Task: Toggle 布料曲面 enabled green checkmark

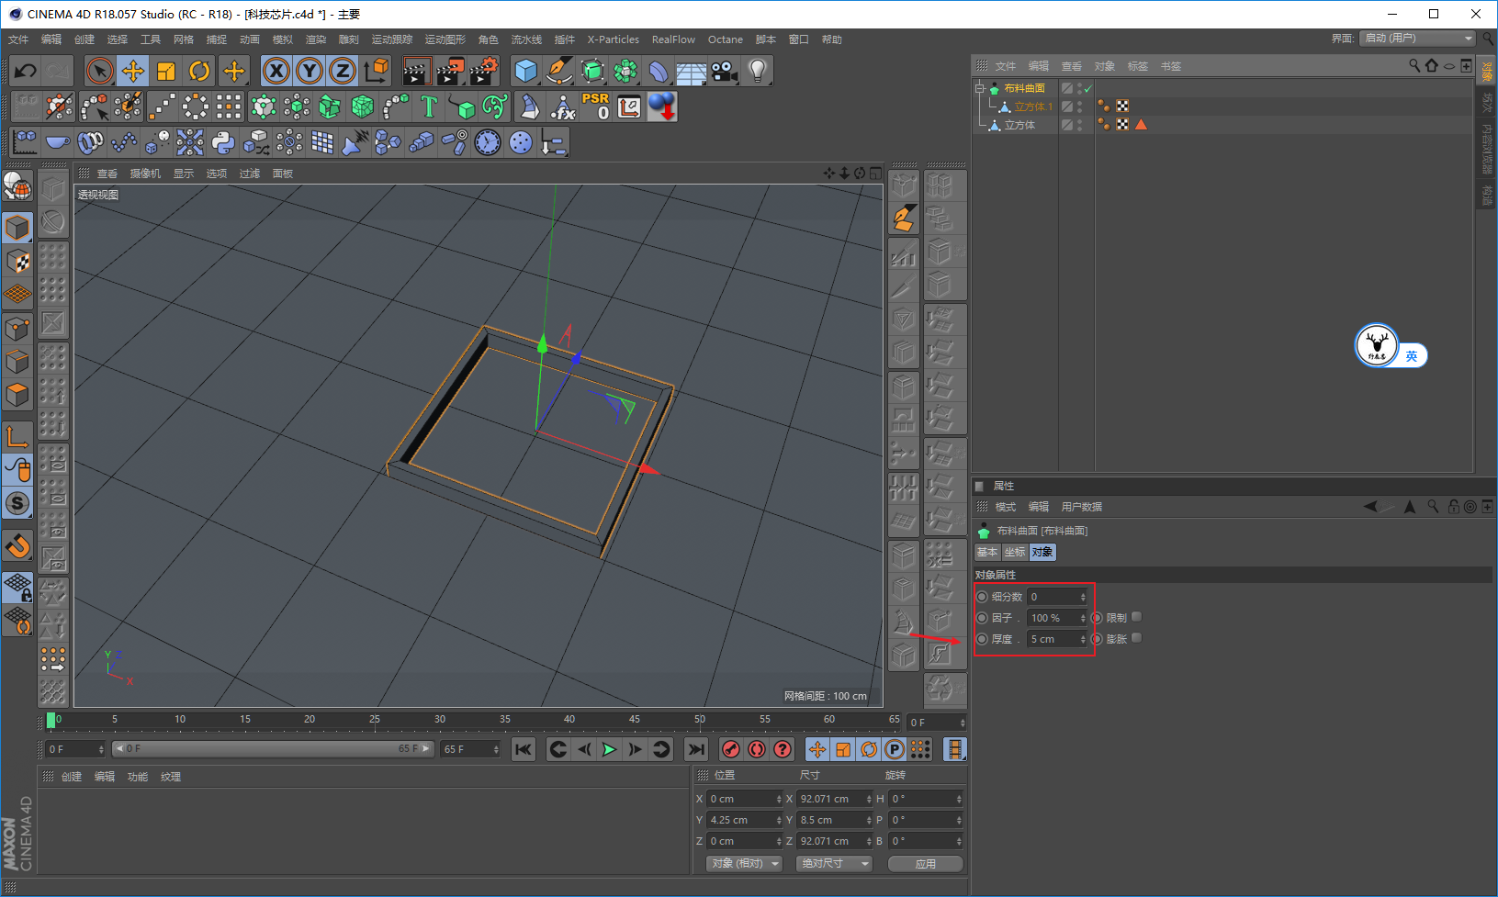Action: pos(1088,89)
